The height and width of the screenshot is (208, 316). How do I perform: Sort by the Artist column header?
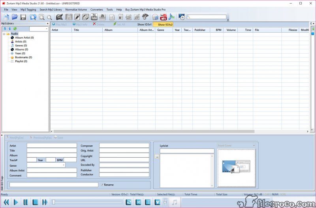[61, 30]
